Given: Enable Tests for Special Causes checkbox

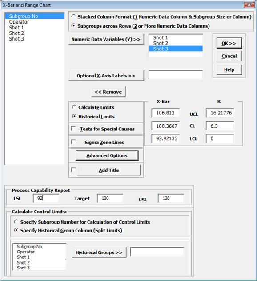Looking at the screenshot, I should (x=73, y=129).
